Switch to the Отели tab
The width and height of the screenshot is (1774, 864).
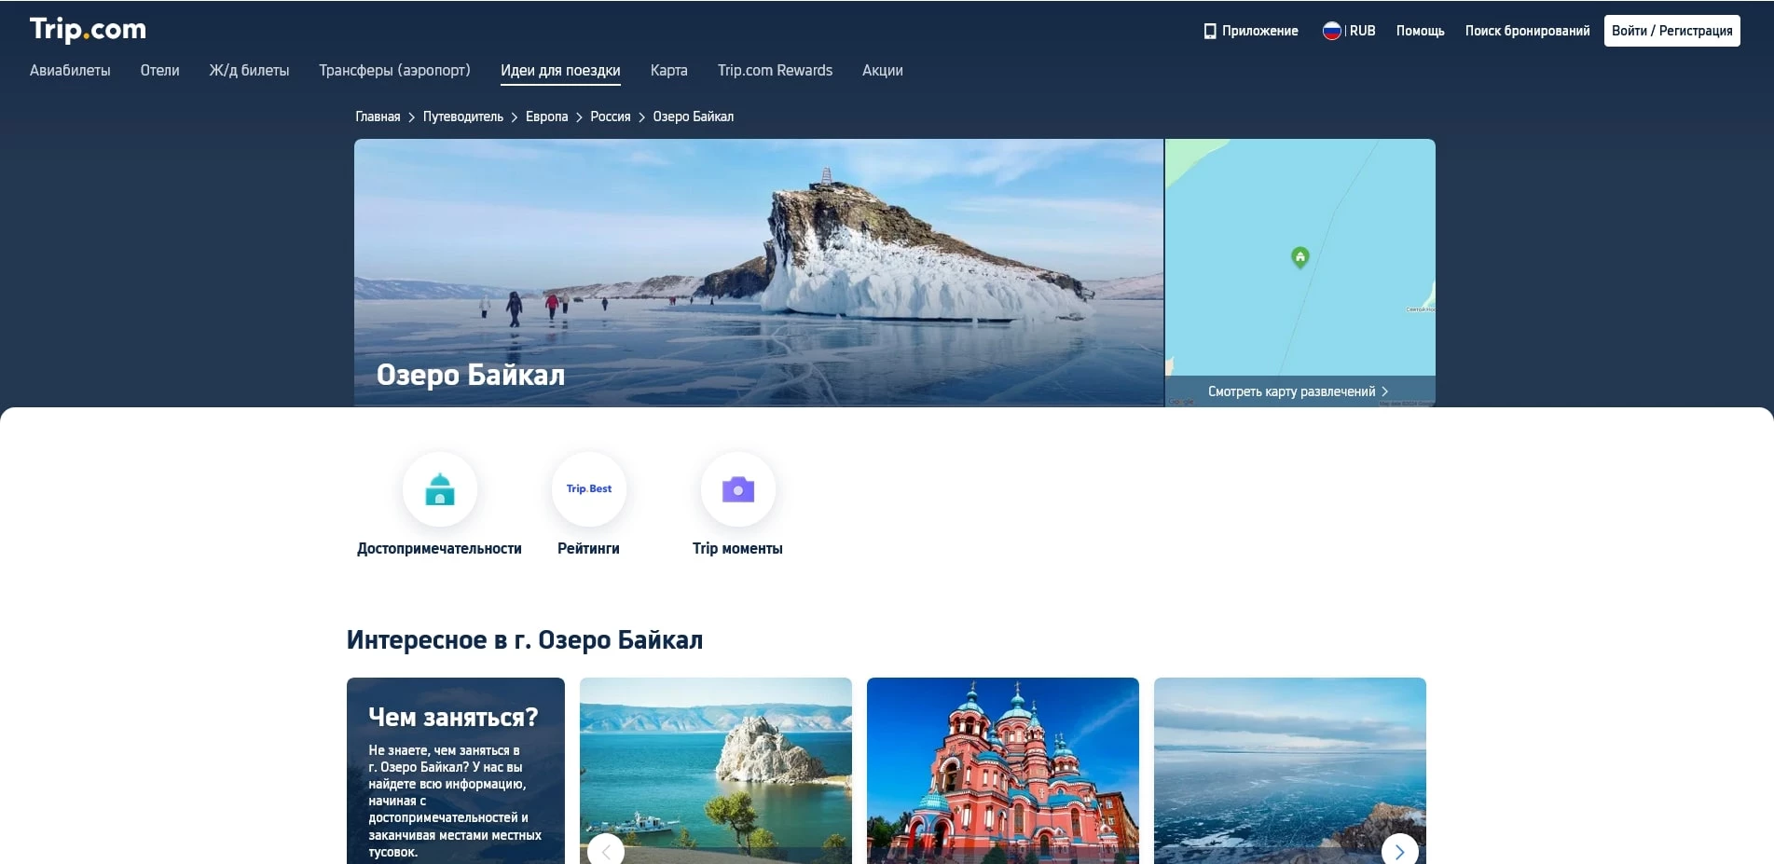click(159, 71)
